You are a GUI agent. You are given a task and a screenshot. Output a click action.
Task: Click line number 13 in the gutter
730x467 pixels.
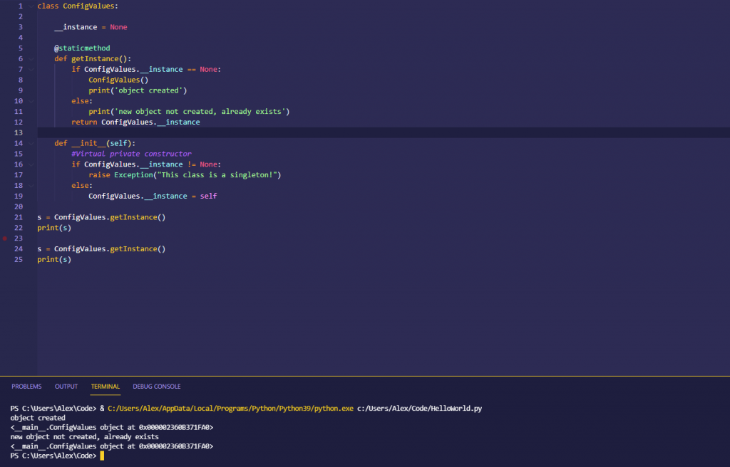point(18,132)
